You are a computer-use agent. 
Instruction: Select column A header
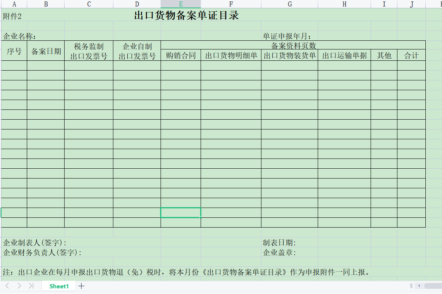[14, 4]
